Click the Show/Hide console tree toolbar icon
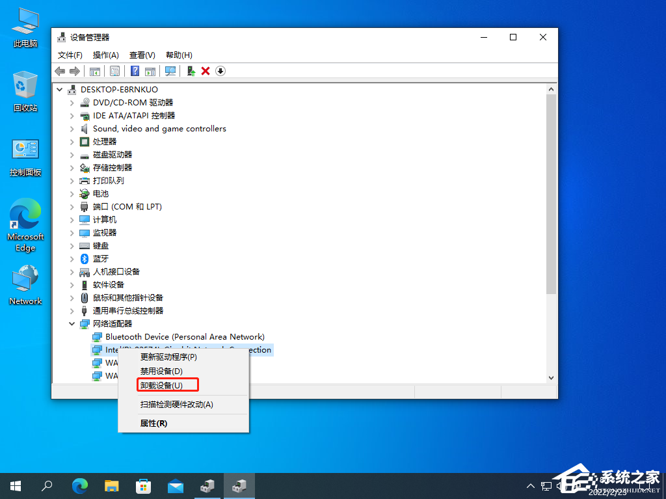Screen dimensions: 666x499 (95, 71)
